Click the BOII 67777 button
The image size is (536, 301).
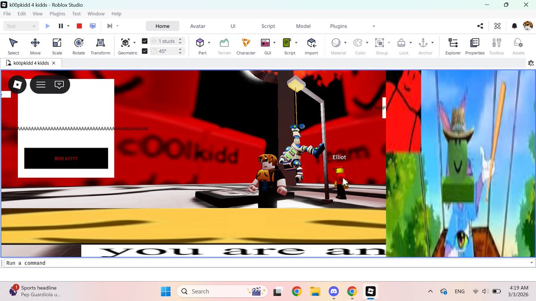(66, 158)
